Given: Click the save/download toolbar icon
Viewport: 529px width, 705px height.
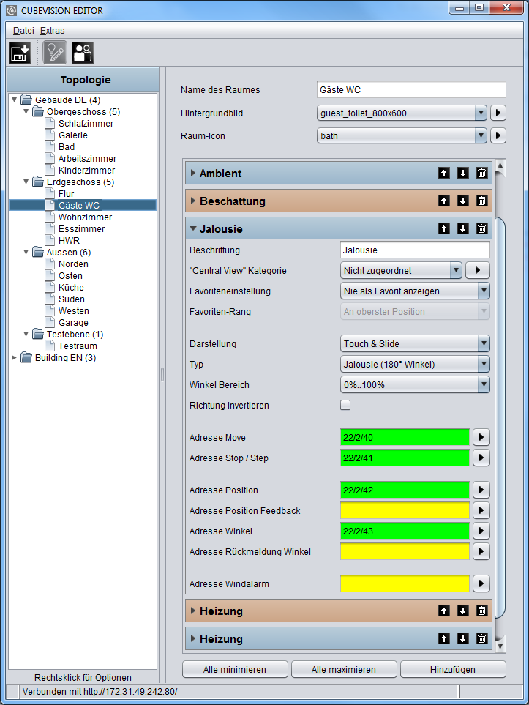Looking at the screenshot, I should click(x=20, y=53).
